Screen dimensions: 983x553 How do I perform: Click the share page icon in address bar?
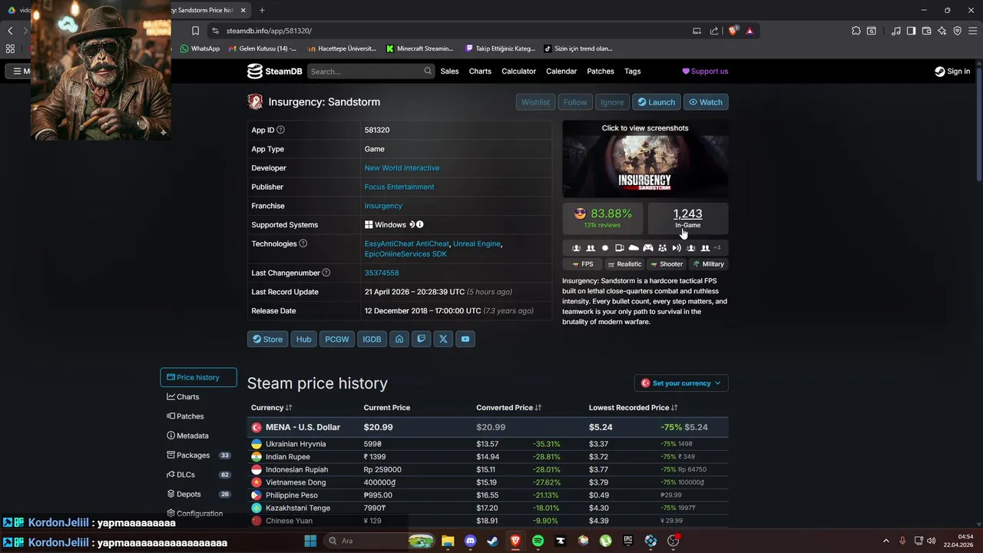(714, 31)
